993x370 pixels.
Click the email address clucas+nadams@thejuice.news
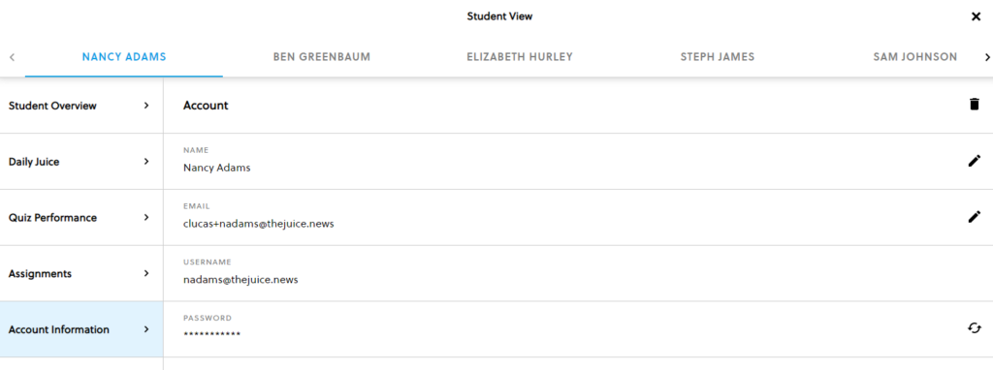click(x=258, y=224)
